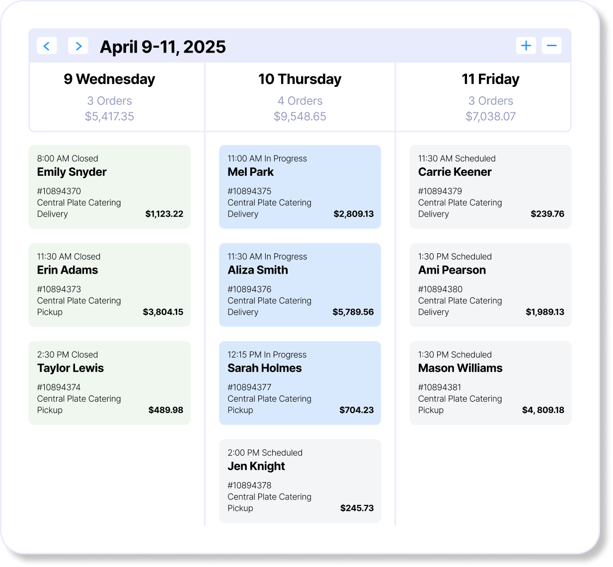This screenshot has height=567, width=613.
Task: Open Sarah Holmes order #10894377
Action: point(300,383)
